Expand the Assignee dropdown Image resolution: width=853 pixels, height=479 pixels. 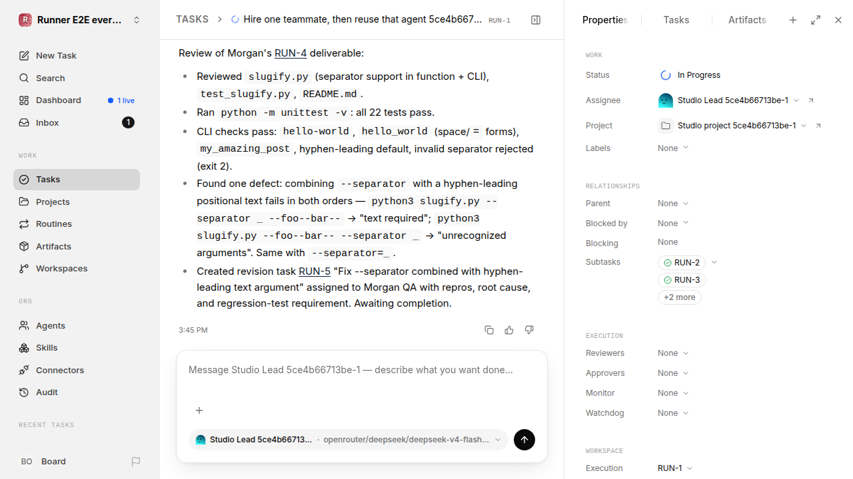pyautogui.click(x=796, y=100)
